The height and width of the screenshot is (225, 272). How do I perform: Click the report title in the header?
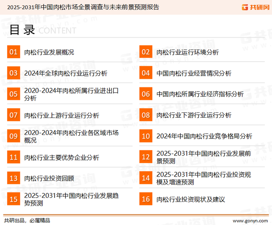[x=83, y=7]
